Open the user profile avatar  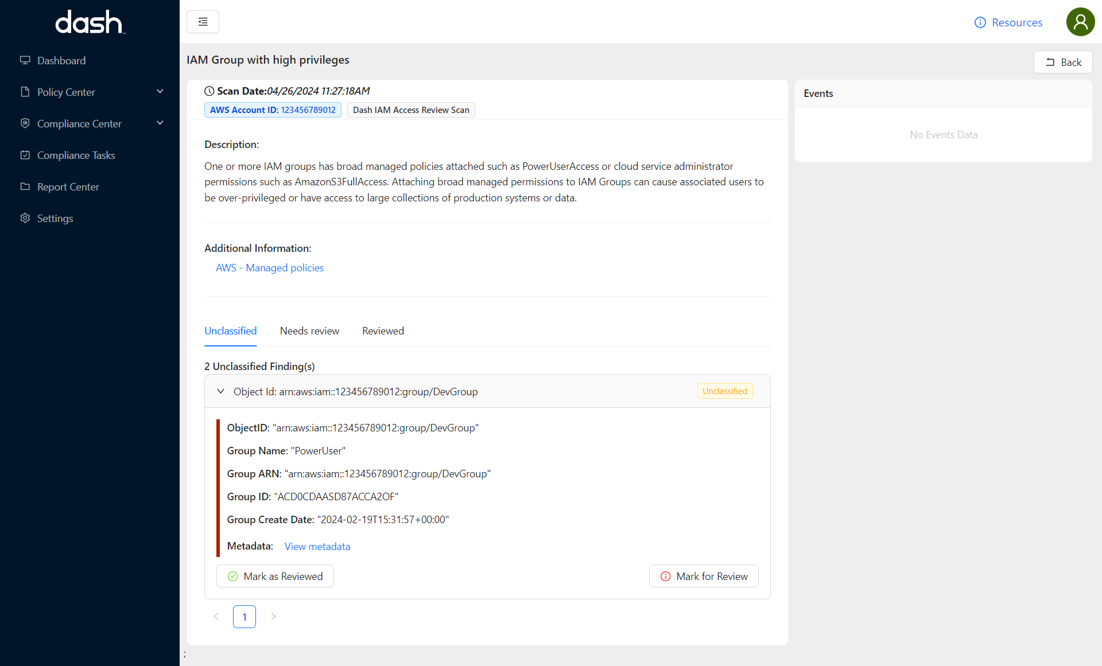(x=1080, y=22)
